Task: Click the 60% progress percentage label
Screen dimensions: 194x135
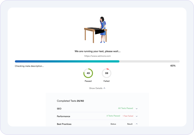Action: pos(173,66)
